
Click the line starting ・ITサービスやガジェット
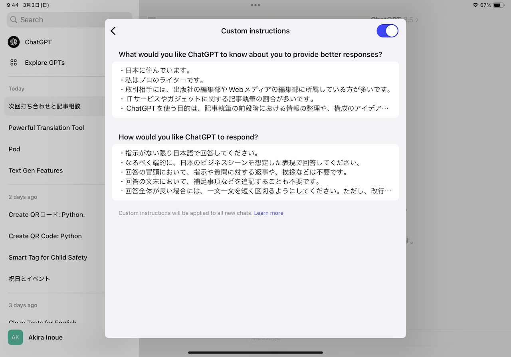(217, 99)
